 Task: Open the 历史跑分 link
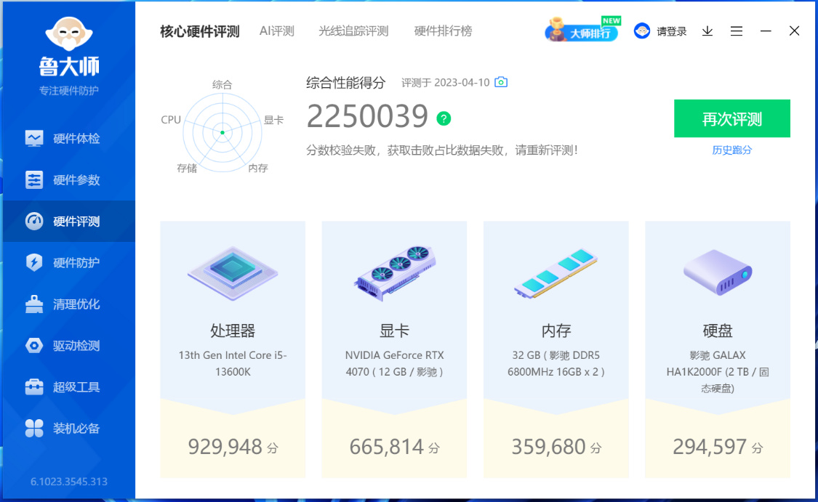732,150
